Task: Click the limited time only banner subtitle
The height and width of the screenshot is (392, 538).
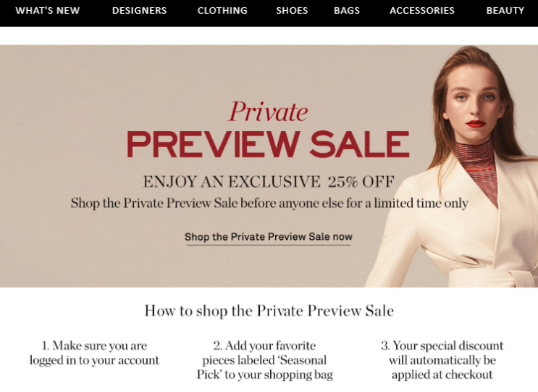Action: pos(269,203)
